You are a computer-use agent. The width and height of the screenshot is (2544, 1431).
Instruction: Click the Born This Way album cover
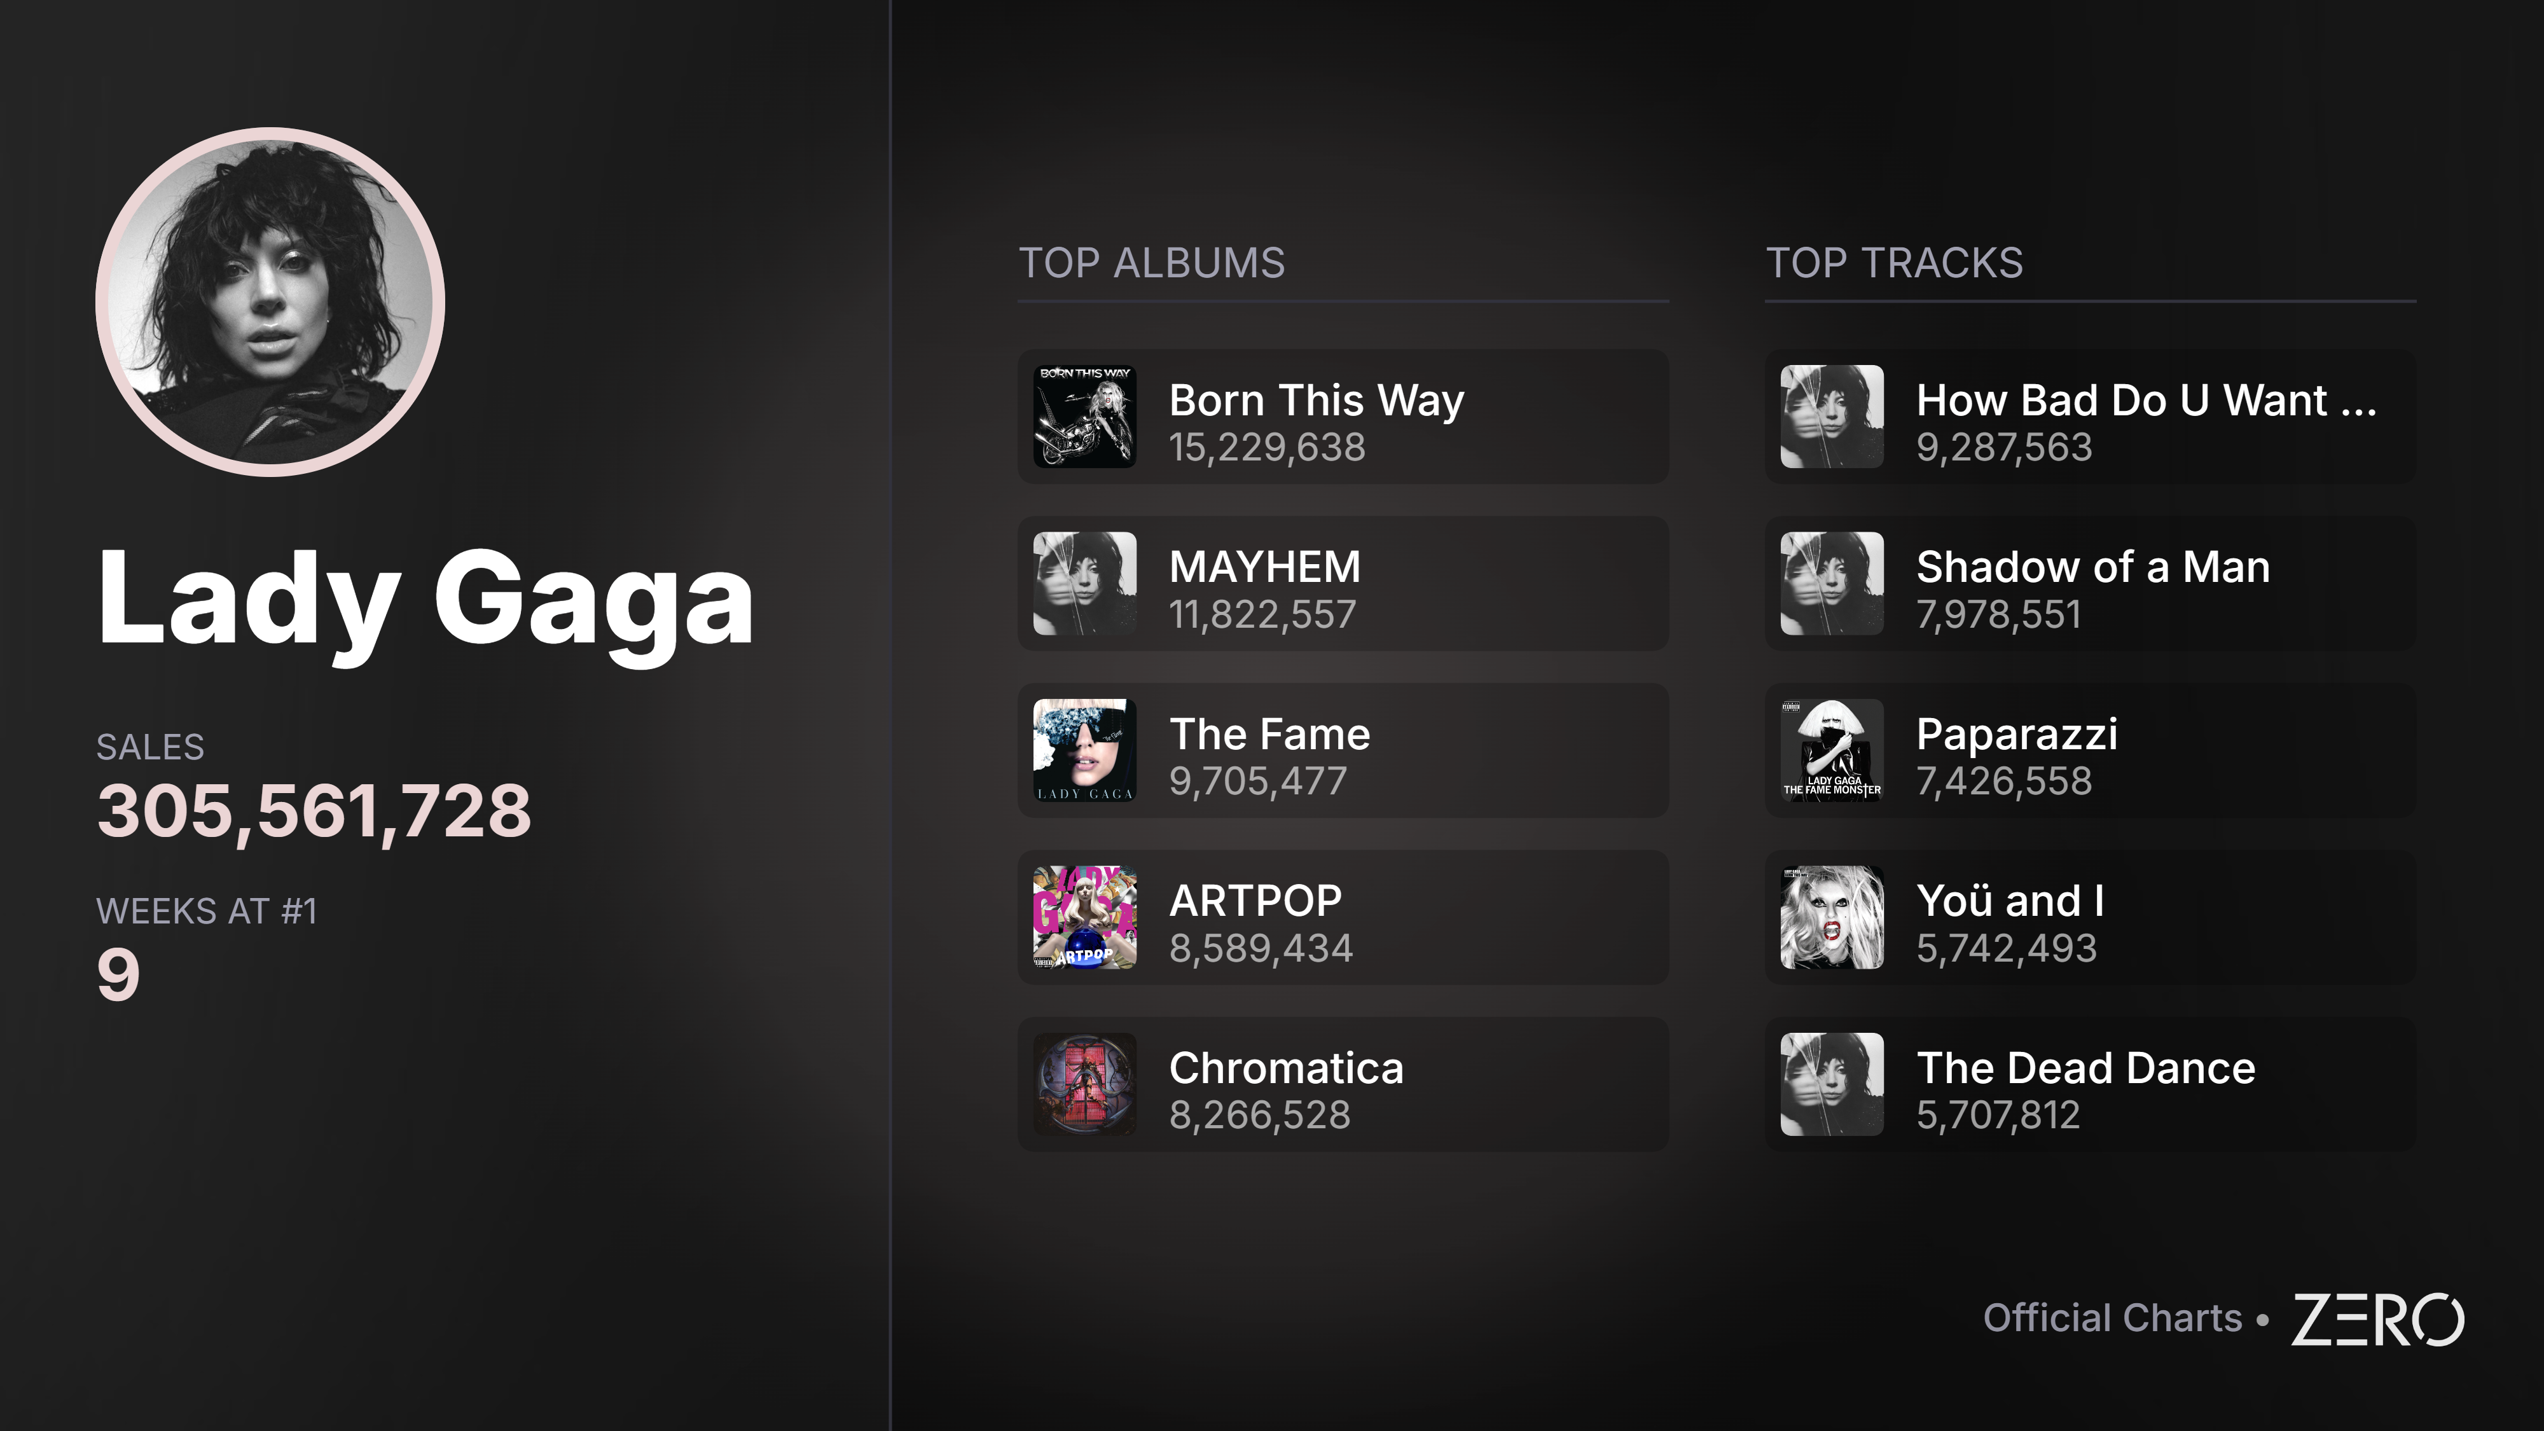[1084, 417]
